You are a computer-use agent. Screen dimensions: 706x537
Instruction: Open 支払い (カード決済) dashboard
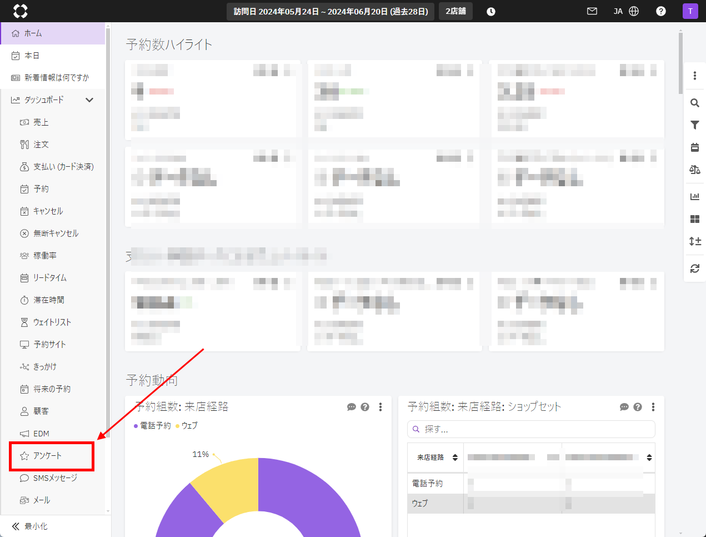click(53, 167)
